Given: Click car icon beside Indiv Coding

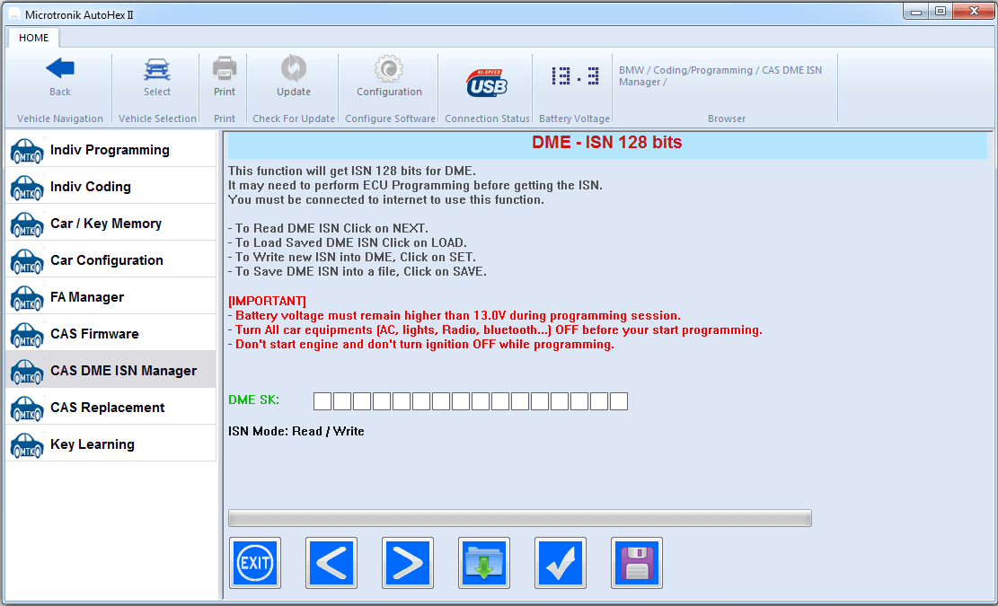Looking at the screenshot, I should point(27,189).
